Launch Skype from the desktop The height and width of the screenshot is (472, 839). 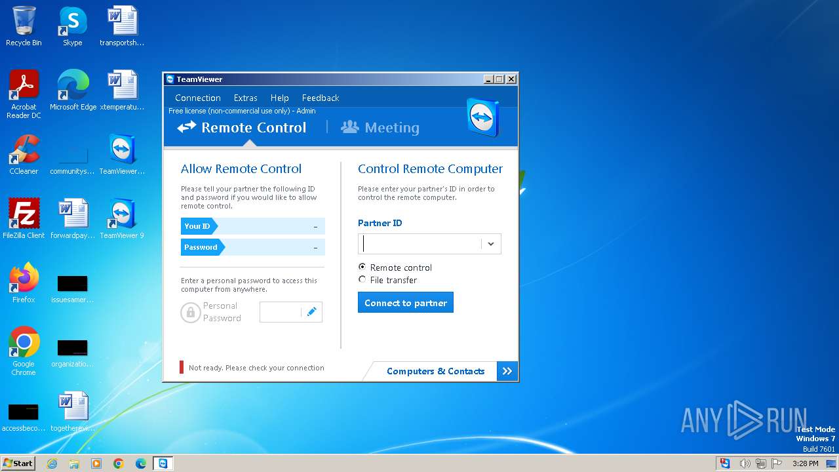click(72, 26)
